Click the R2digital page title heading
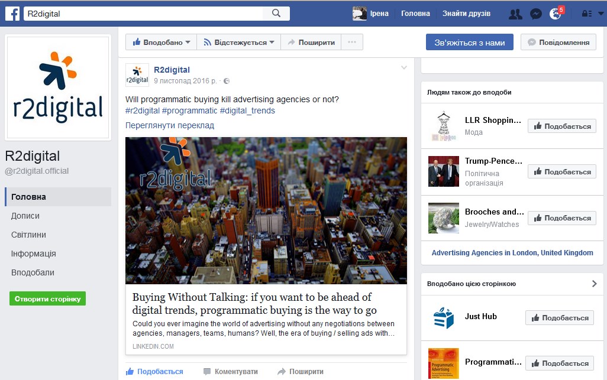Viewport: 607px width, 380px height. 33,156
